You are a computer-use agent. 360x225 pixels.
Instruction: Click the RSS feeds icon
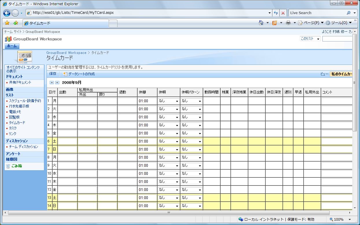click(275, 23)
